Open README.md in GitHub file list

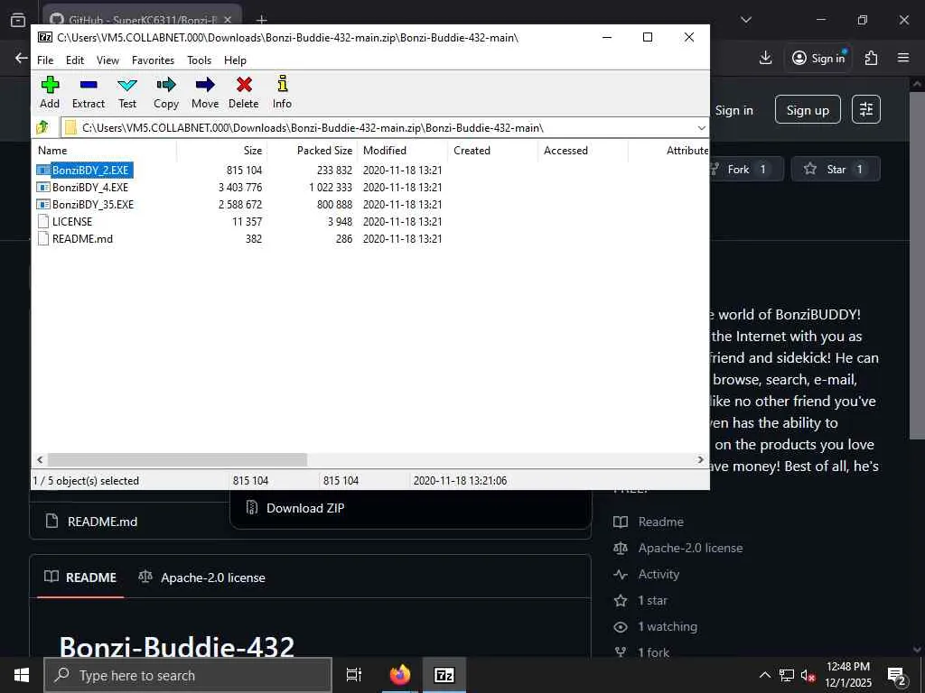[x=102, y=522]
